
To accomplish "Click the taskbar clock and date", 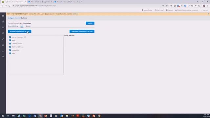I will tap(206, 116).
